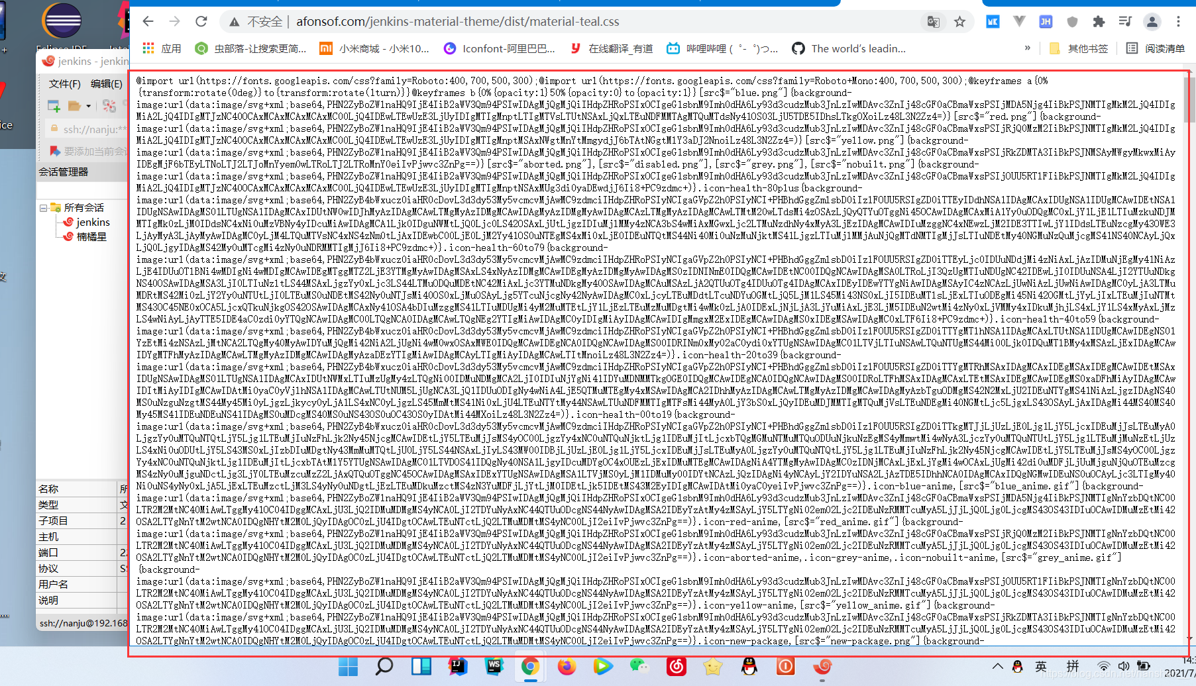Open the gray V extension icon
The image size is (1196, 686).
(1019, 22)
